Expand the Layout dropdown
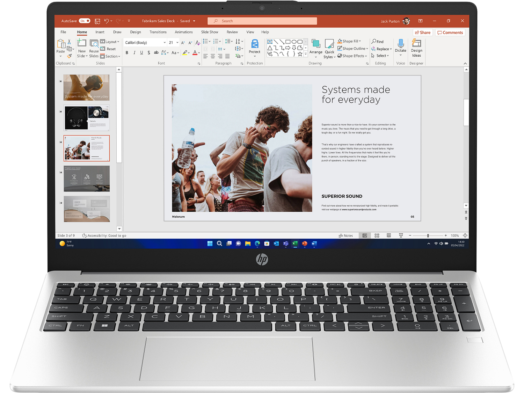The image size is (524, 393). pyautogui.click(x=118, y=42)
